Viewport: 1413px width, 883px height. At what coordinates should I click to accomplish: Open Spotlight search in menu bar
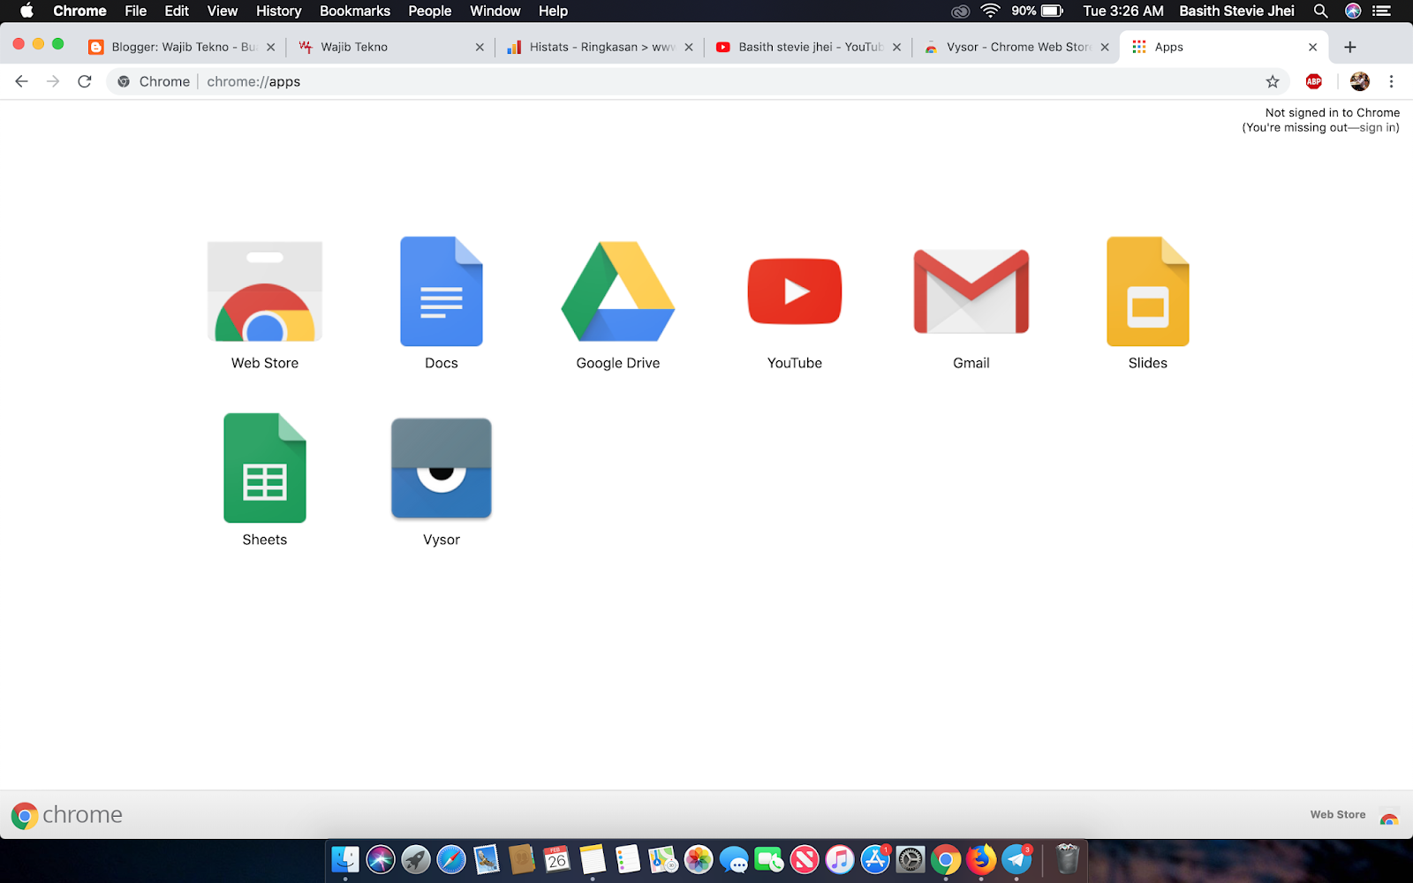pos(1320,11)
